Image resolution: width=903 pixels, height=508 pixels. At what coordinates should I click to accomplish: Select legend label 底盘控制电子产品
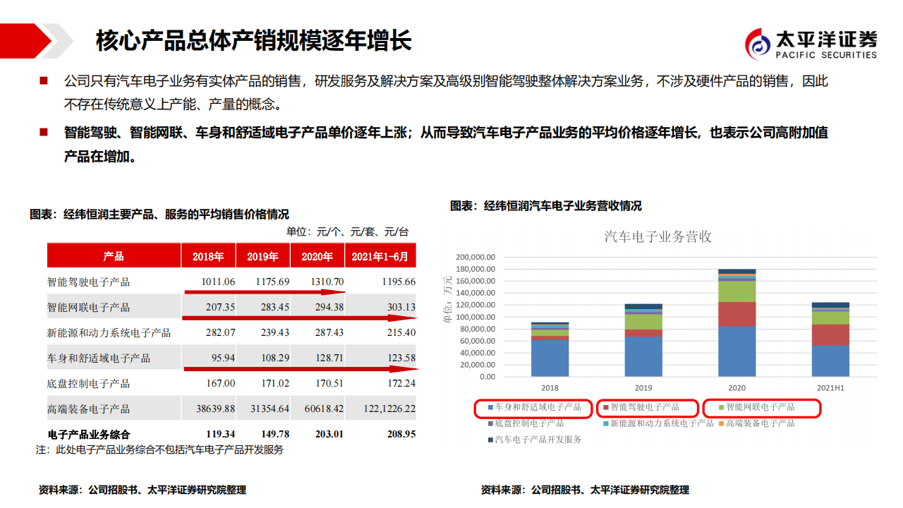529,423
